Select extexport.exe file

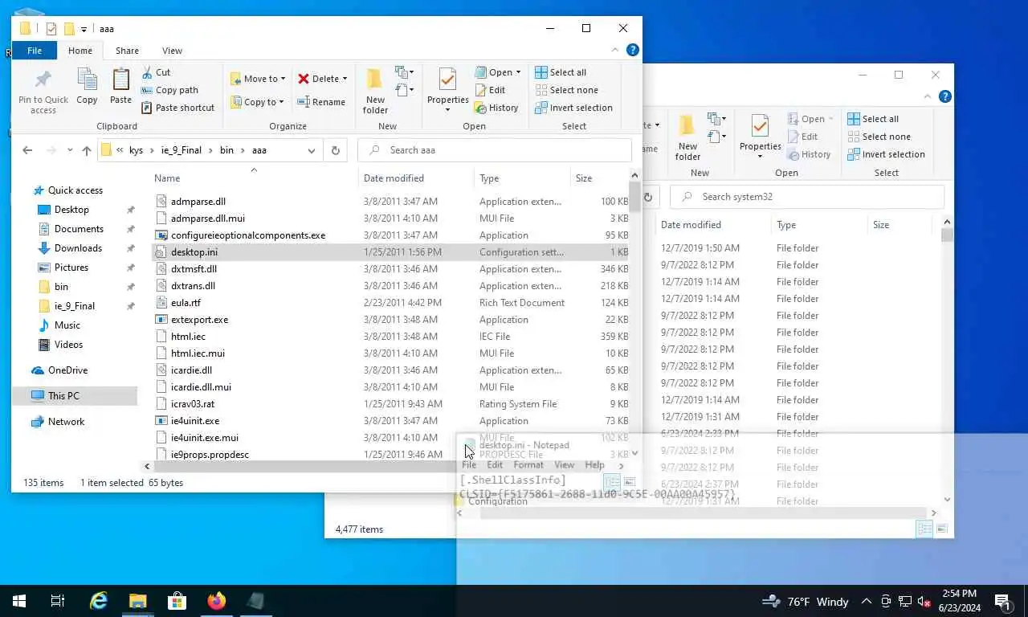(x=199, y=320)
